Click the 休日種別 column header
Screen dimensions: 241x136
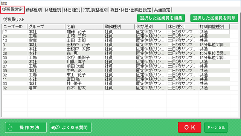coord(182,26)
